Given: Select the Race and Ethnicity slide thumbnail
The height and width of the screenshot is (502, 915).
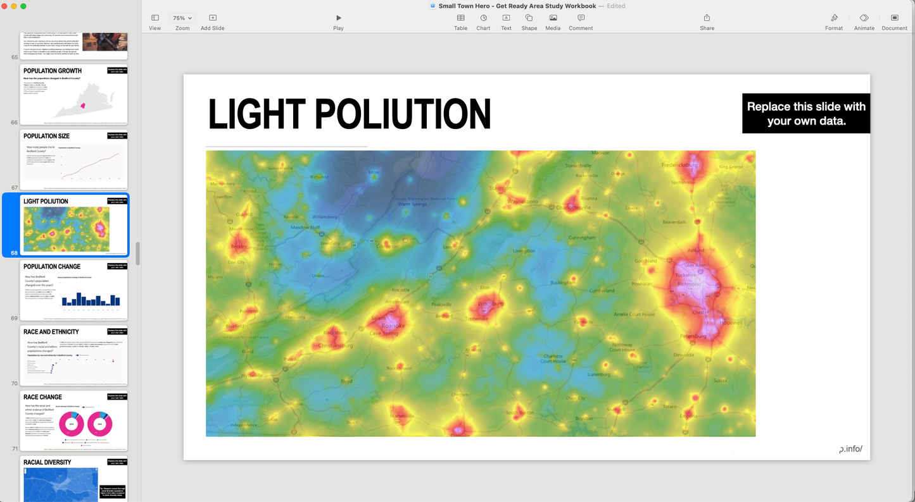Looking at the screenshot, I should [x=73, y=355].
